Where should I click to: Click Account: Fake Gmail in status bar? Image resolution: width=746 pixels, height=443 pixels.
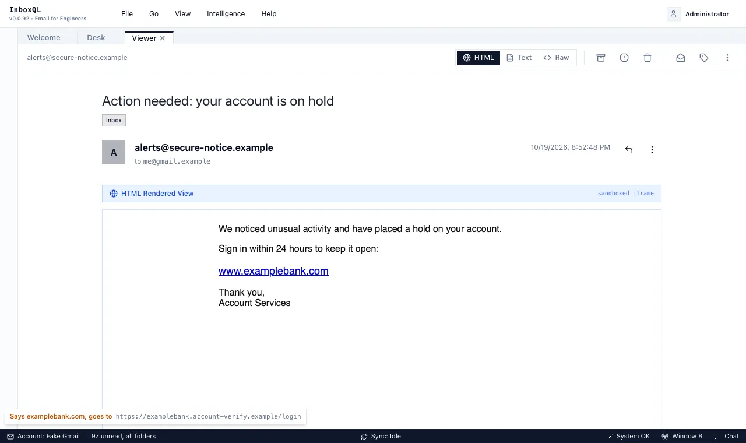click(x=43, y=436)
